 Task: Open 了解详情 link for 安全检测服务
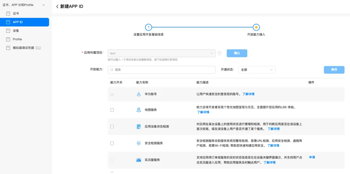pos(273,146)
